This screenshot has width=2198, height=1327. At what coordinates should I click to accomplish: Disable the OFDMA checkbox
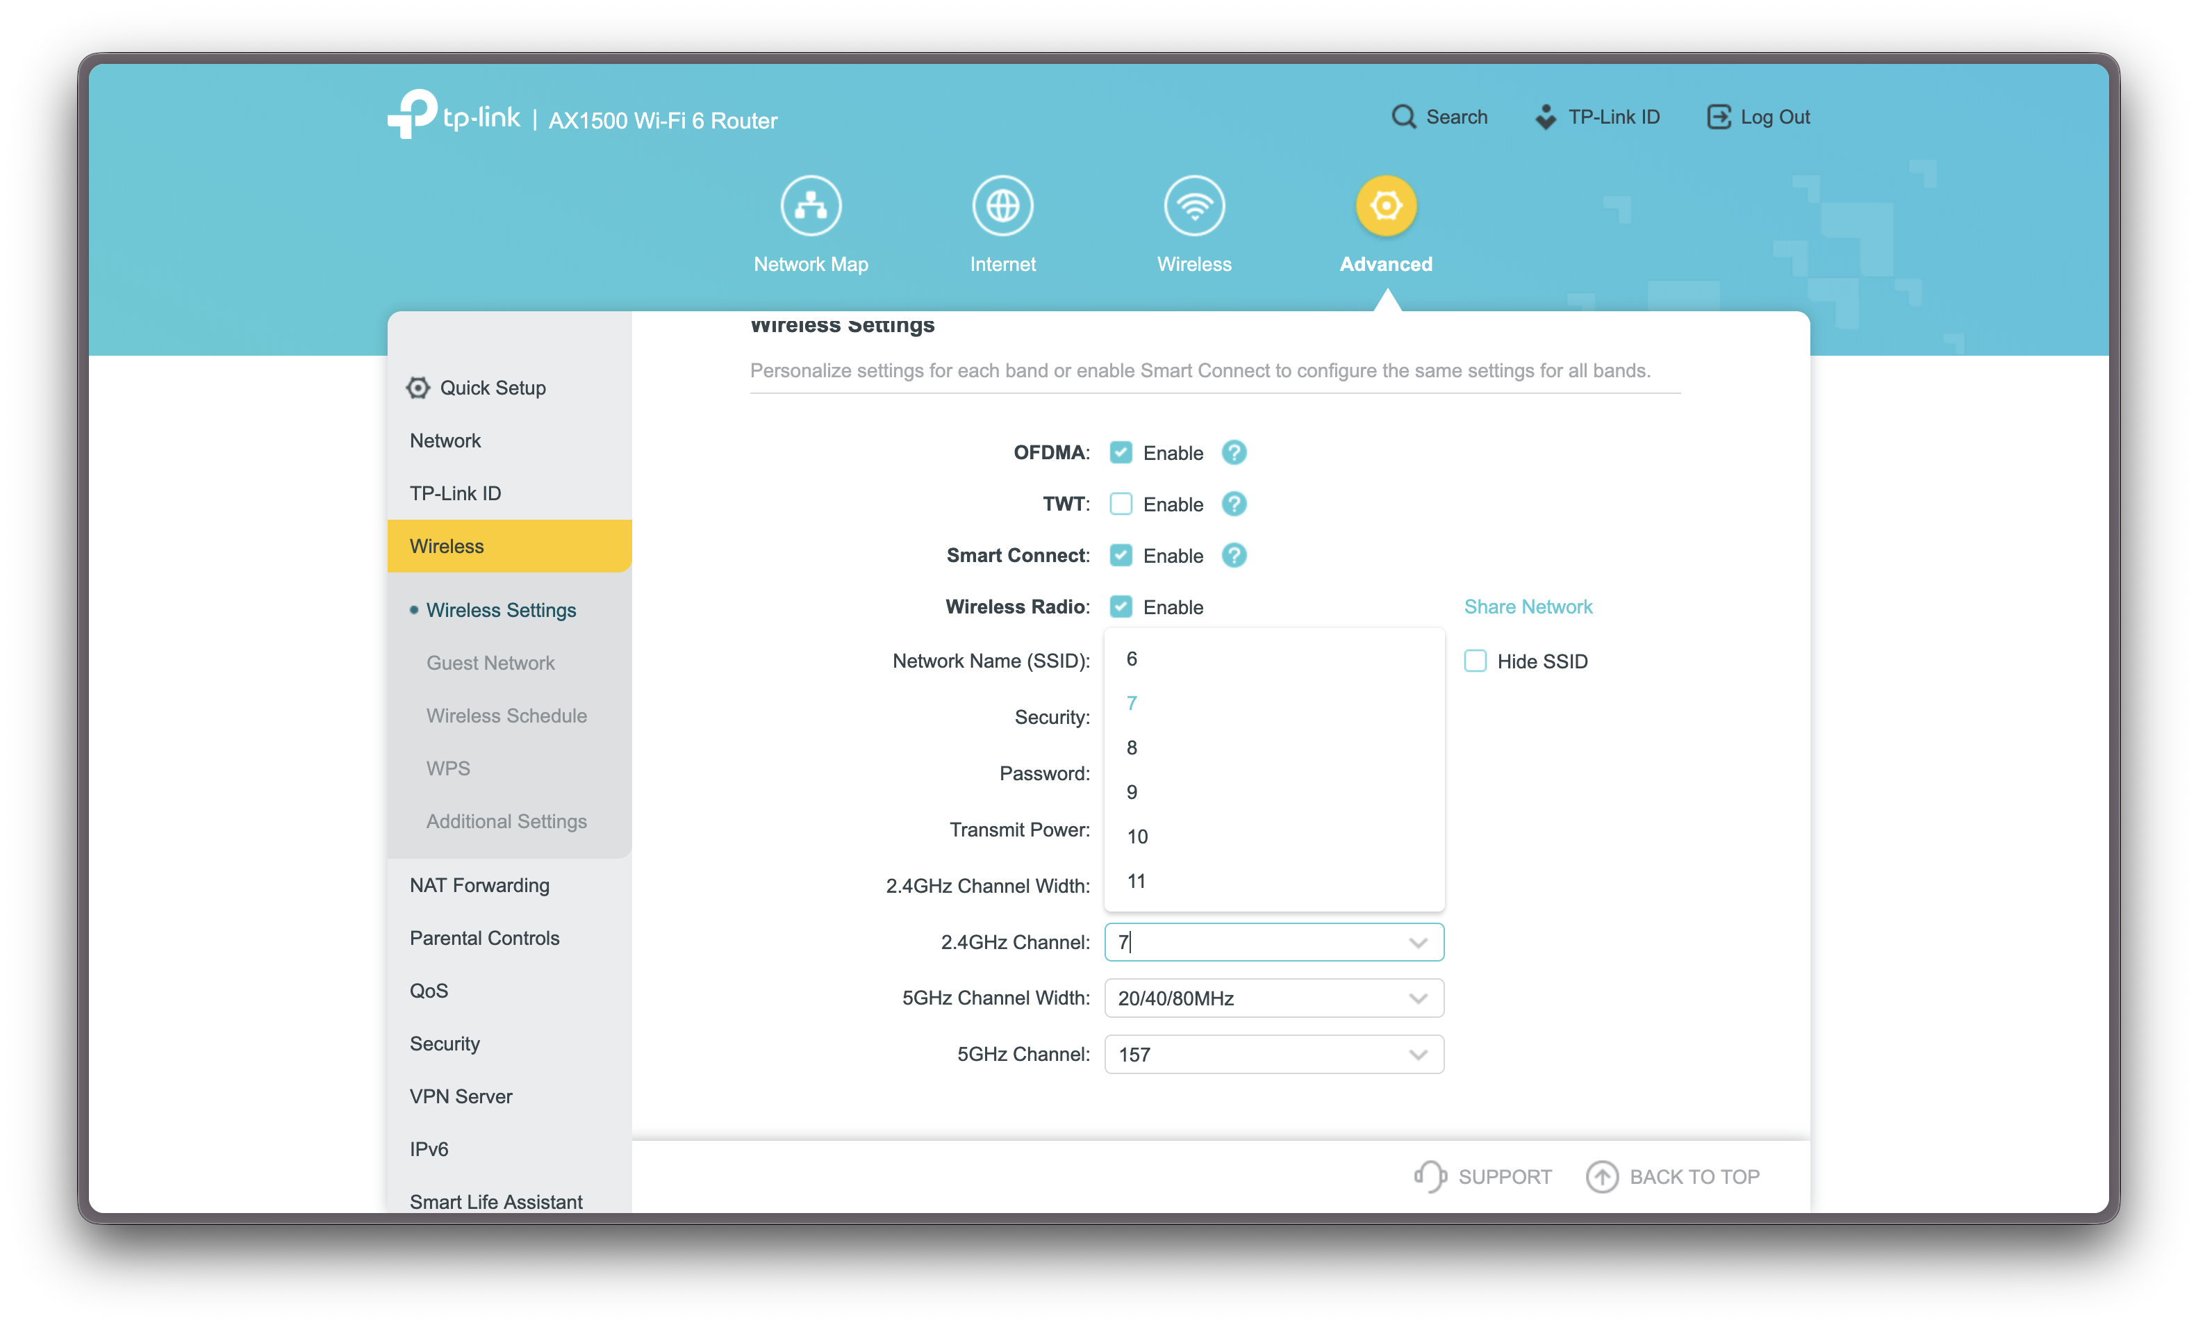point(1121,452)
